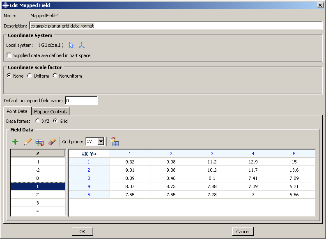Switch to the Mapper Controls tab
The image size is (326, 239).
(x=50, y=112)
